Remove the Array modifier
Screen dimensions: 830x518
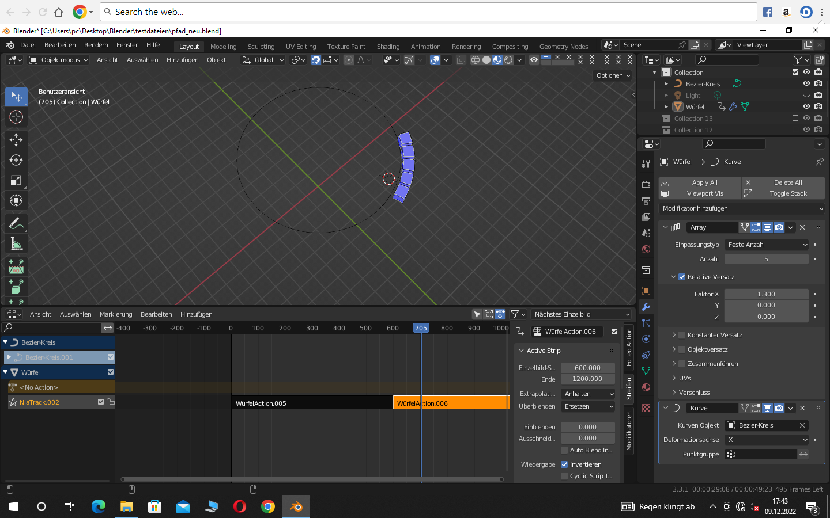point(802,227)
